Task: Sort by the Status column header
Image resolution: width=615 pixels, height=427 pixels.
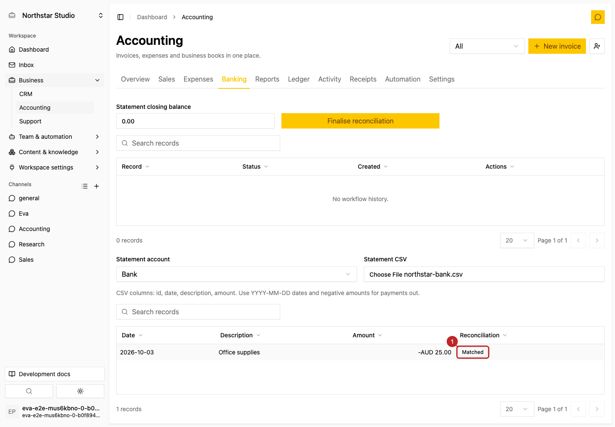Action: tap(255, 167)
